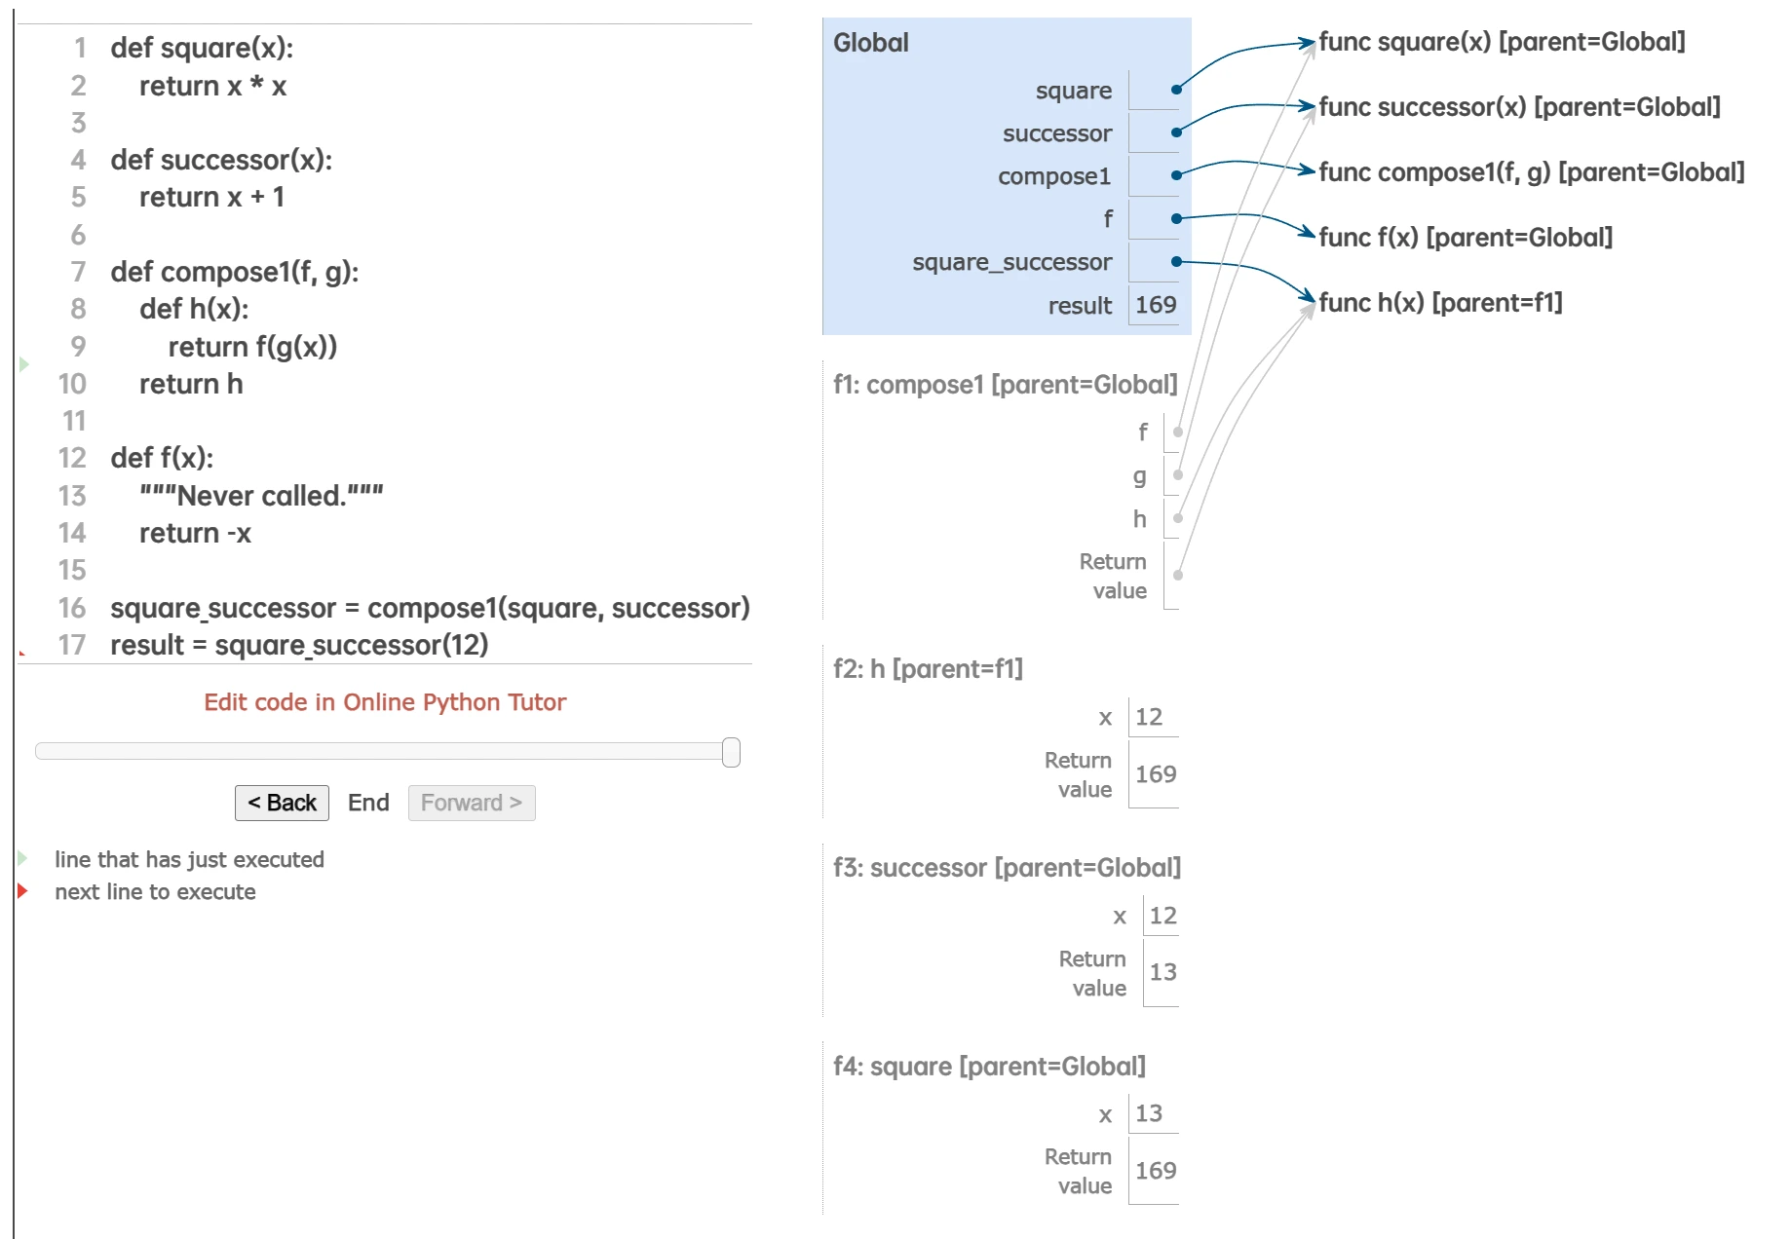
Task: Click the Global frame header
Action: [871, 43]
